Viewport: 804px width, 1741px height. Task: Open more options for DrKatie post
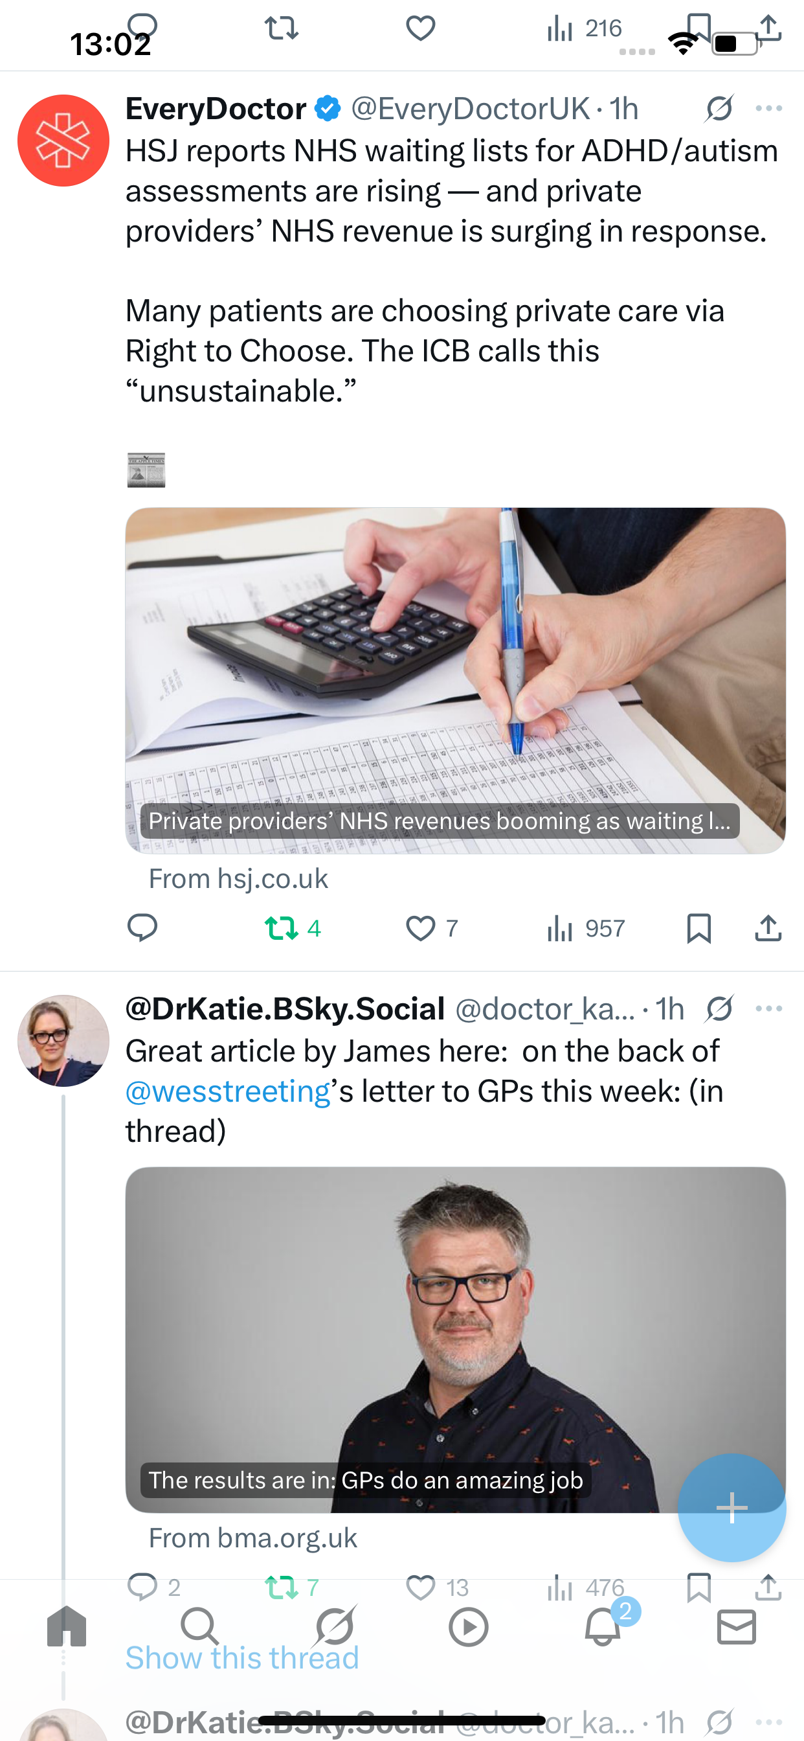click(769, 1008)
